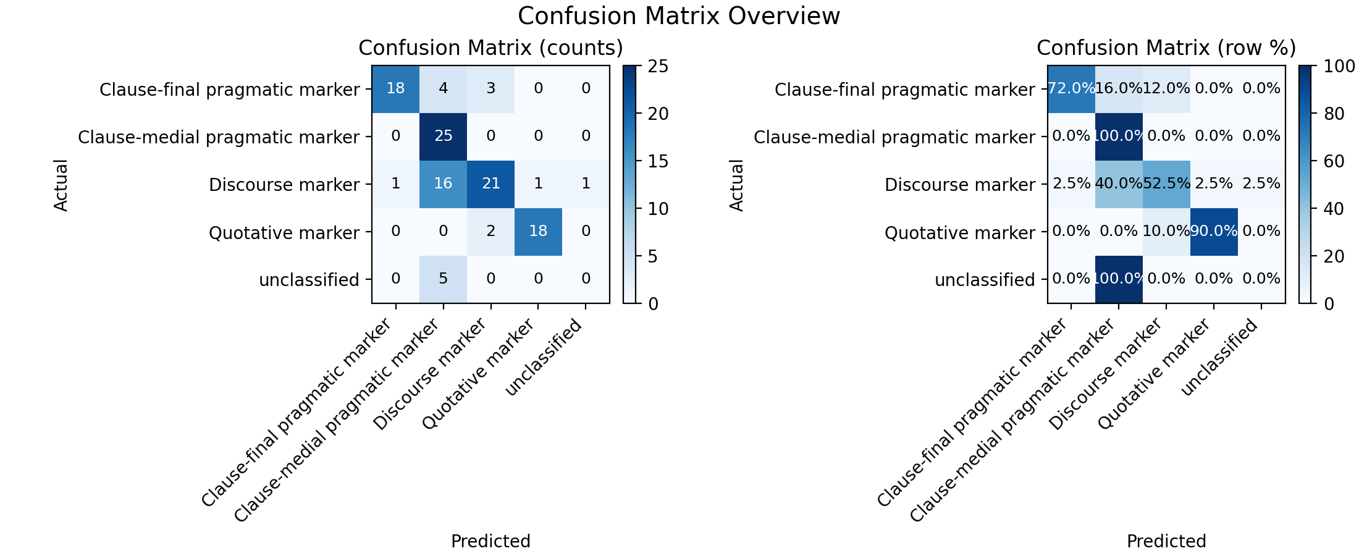Click the 'Discourse marker' row label on right chart
1359x556 pixels.
click(x=960, y=185)
